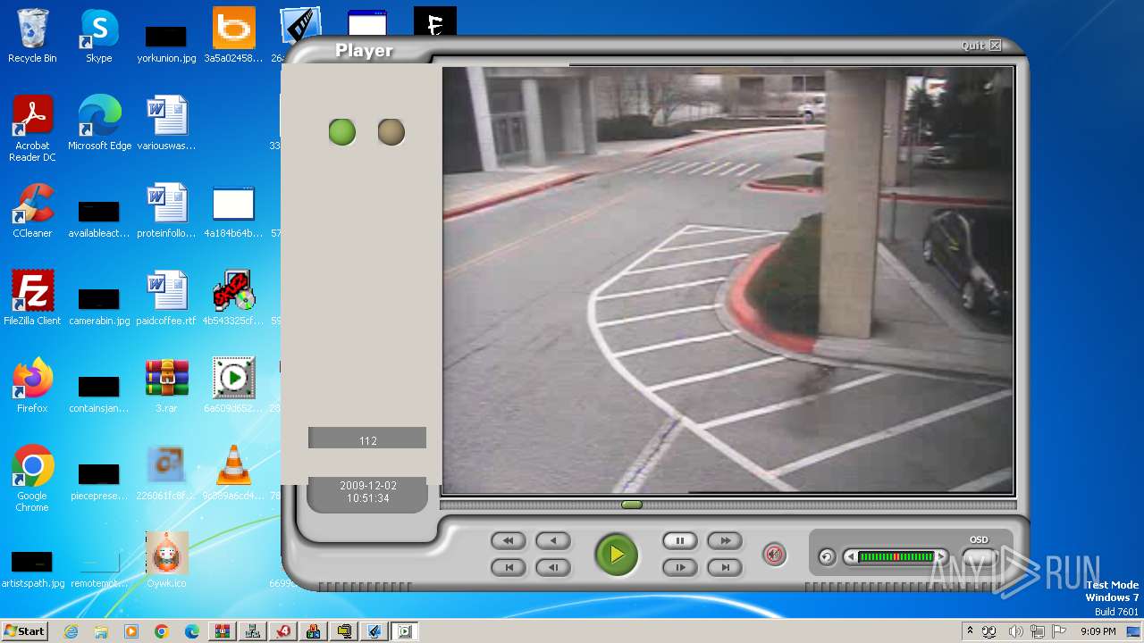The width and height of the screenshot is (1144, 643).
Task: Select the camerabin.jpg desktop file
Action: (99, 305)
